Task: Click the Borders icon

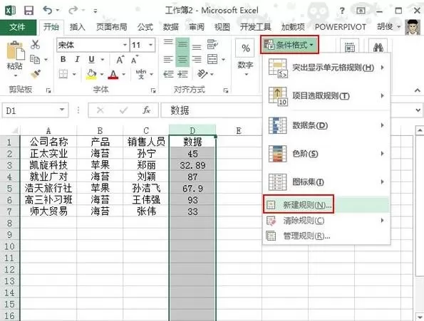Action: (63, 74)
